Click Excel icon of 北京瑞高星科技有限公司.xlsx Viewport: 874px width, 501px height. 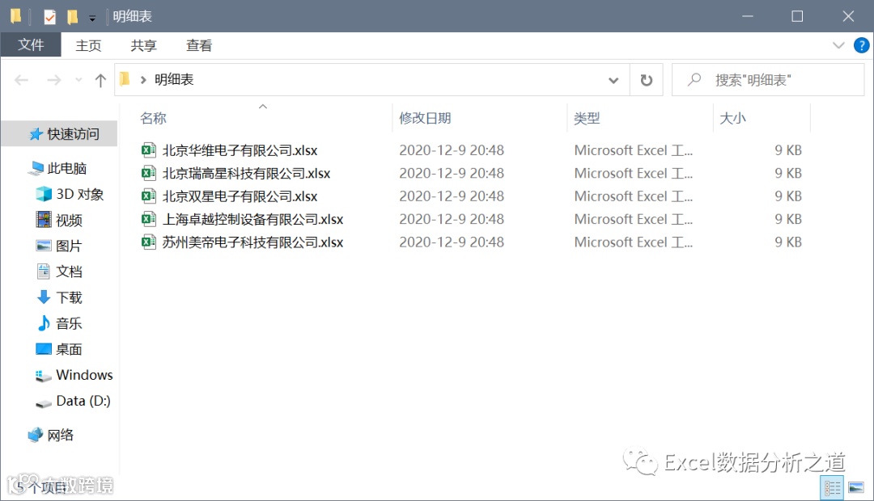pyautogui.click(x=148, y=173)
